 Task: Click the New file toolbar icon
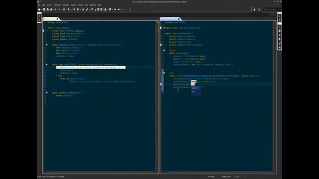39,9
